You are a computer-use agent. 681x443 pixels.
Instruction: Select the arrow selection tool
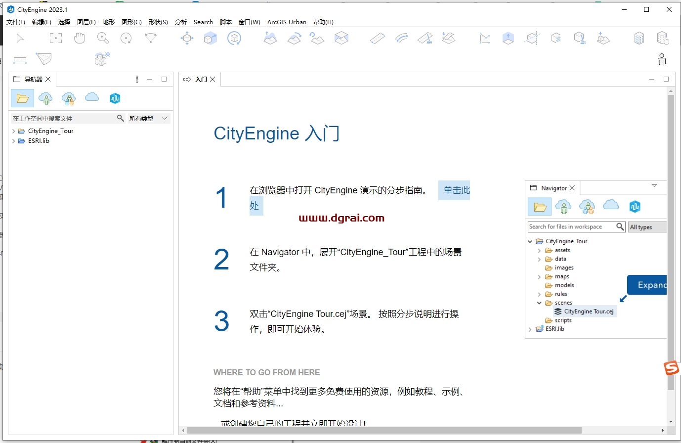[20, 38]
